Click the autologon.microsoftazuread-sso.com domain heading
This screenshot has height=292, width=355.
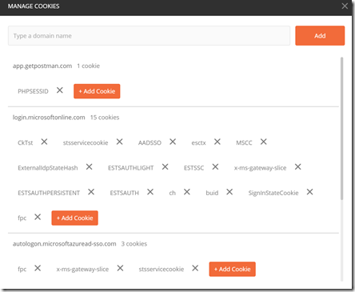[64, 244]
